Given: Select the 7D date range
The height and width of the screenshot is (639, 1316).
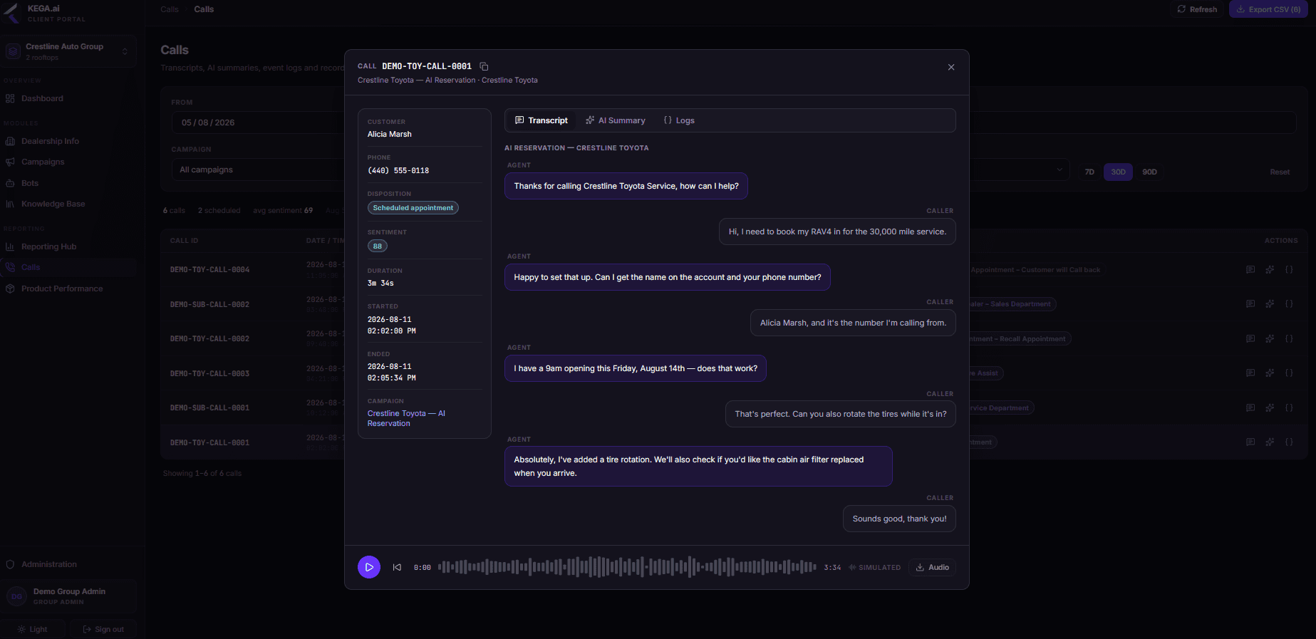Looking at the screenshot, I should [x=1089, y=172].
